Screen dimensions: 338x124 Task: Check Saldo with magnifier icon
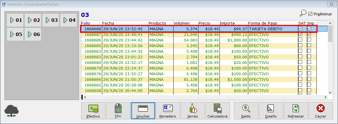(246, 111)
